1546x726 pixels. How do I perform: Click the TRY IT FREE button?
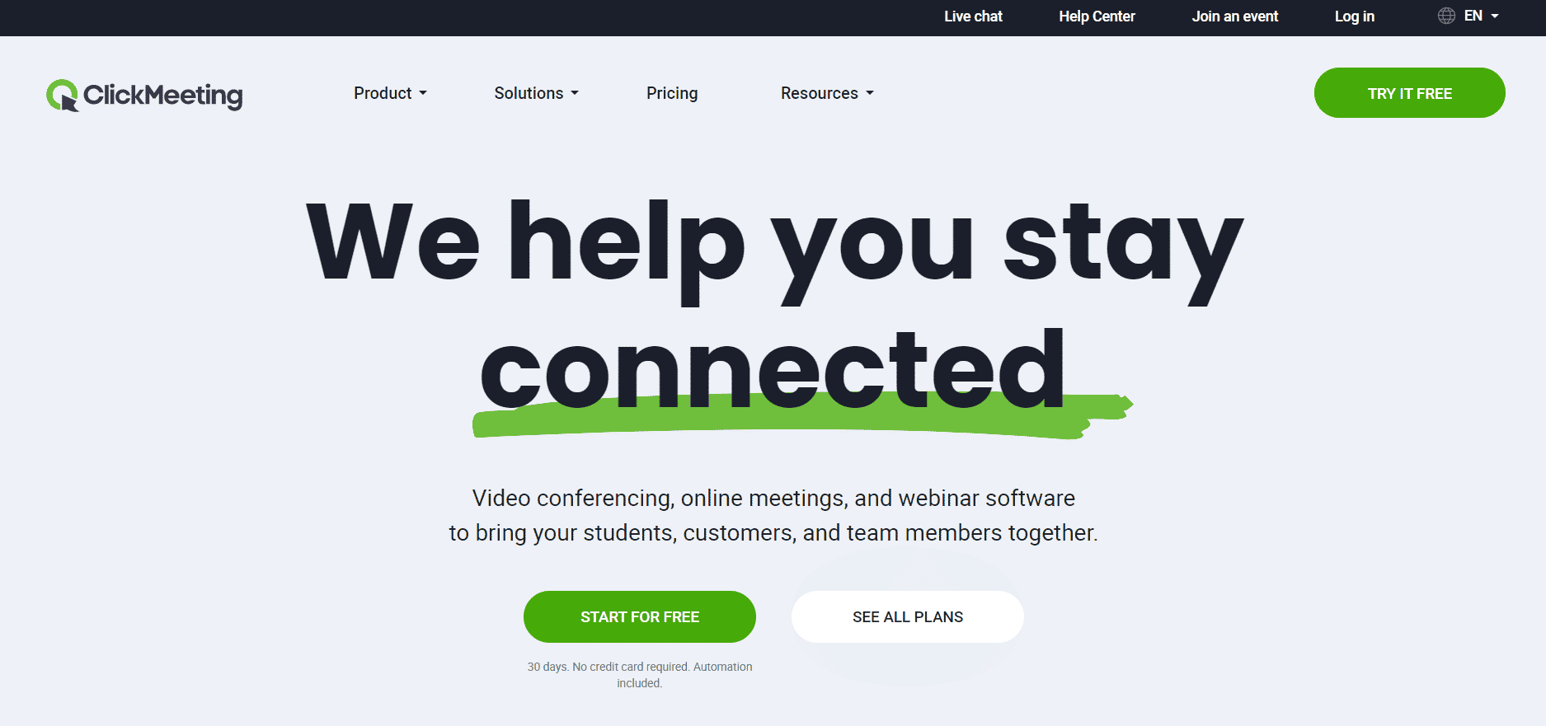1409,93
